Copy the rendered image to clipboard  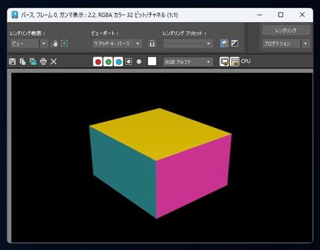click(x=23, y=61)
